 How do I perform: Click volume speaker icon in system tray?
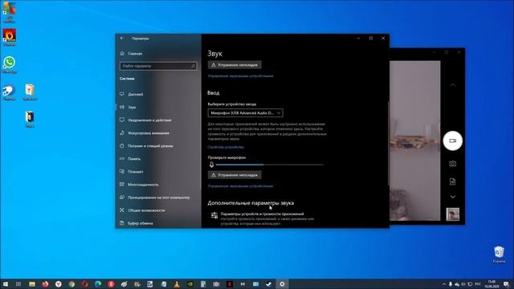click(463, 284)
